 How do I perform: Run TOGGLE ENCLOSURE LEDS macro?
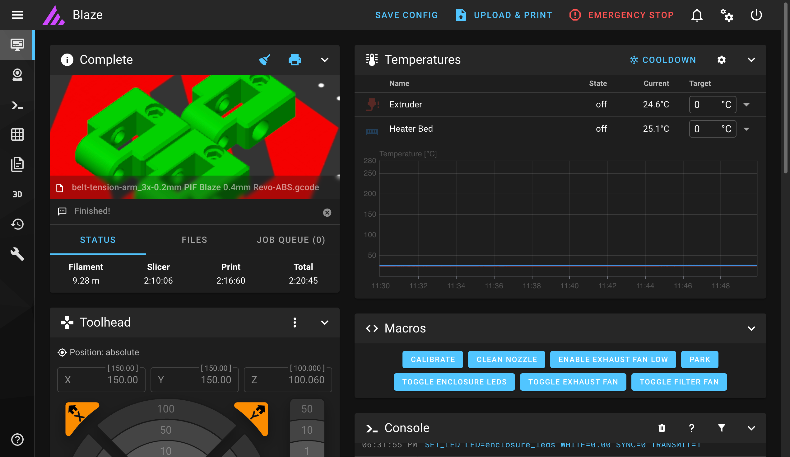click(x=454, y=382)
